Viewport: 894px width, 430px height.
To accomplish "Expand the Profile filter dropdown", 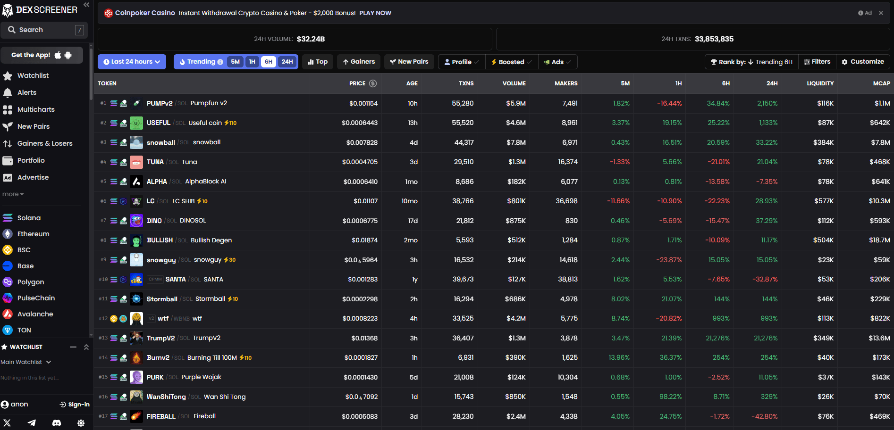I will pos(462,62).
